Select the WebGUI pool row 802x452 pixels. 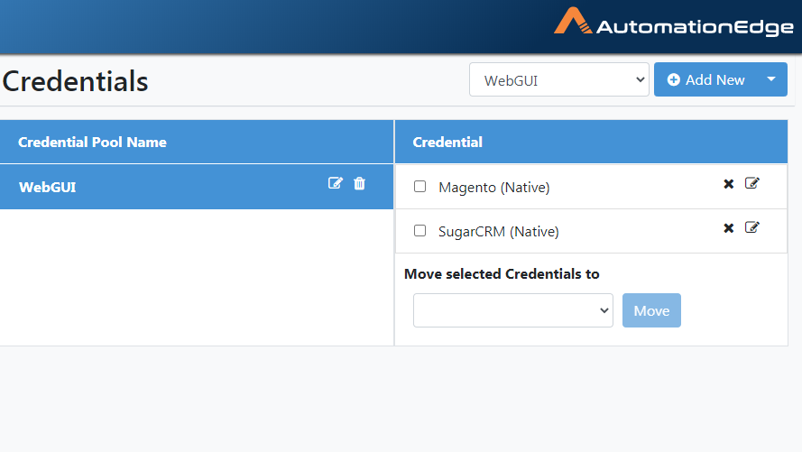pos(197,187)
